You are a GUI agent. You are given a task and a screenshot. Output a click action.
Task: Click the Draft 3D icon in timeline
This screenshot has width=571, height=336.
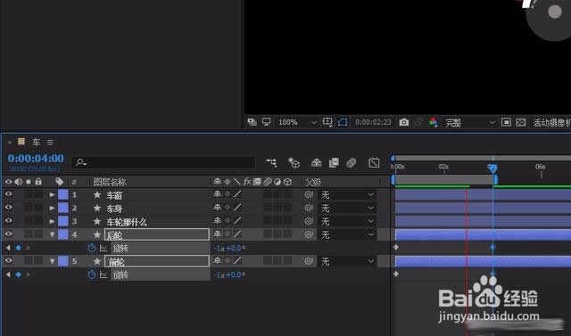(x=294, y=162)
